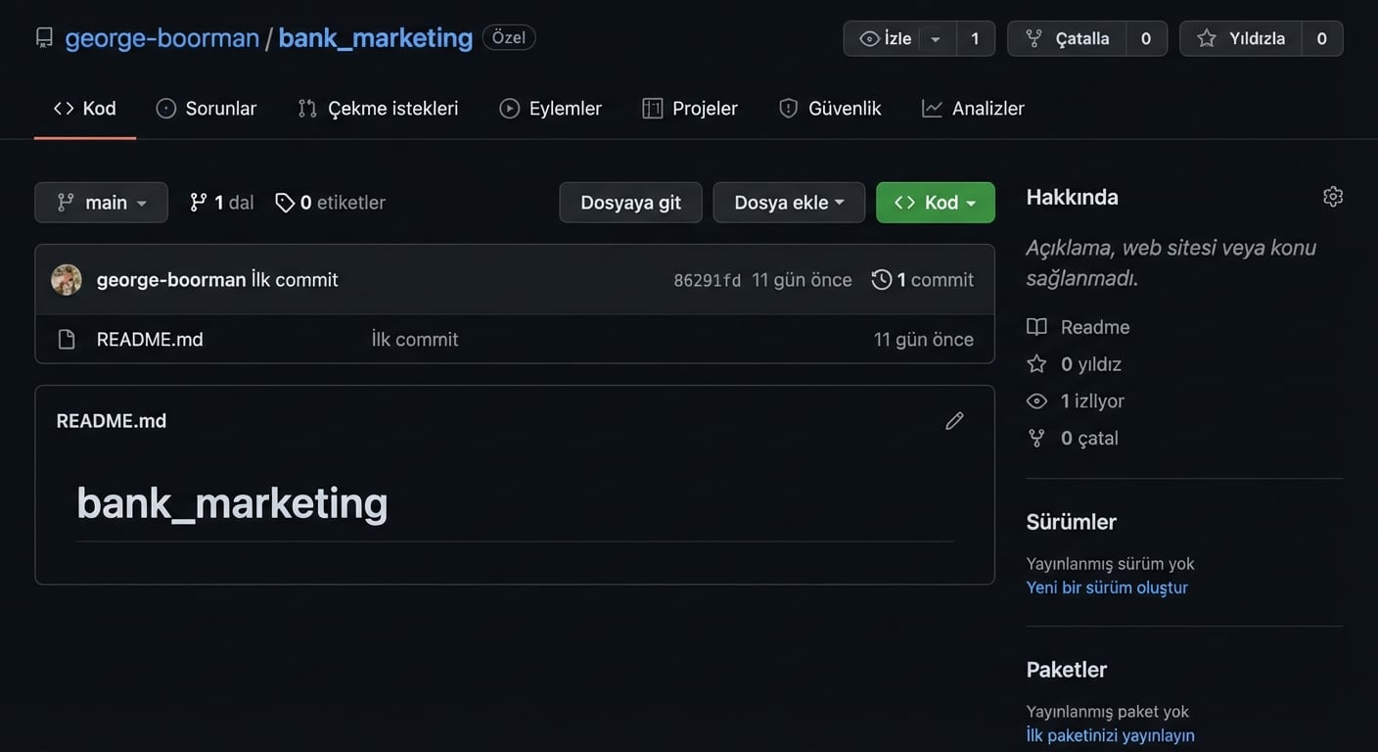Click george-boorman's avatar thumbnail
Image resolution: width=1378 pixels, height=752 pixels.
[x=66, y=279]
